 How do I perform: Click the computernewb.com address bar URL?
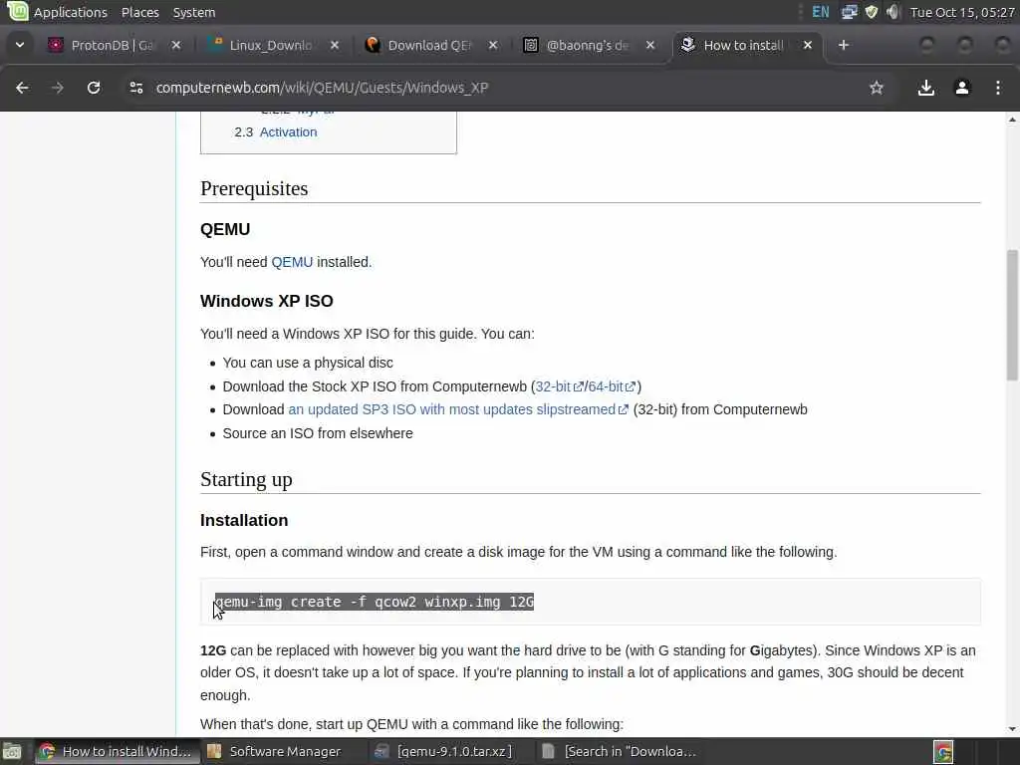[x=322, y=88]
